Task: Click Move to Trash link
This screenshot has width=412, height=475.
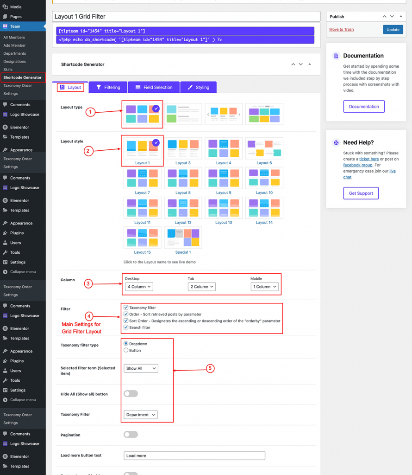Action: [341, 29]
